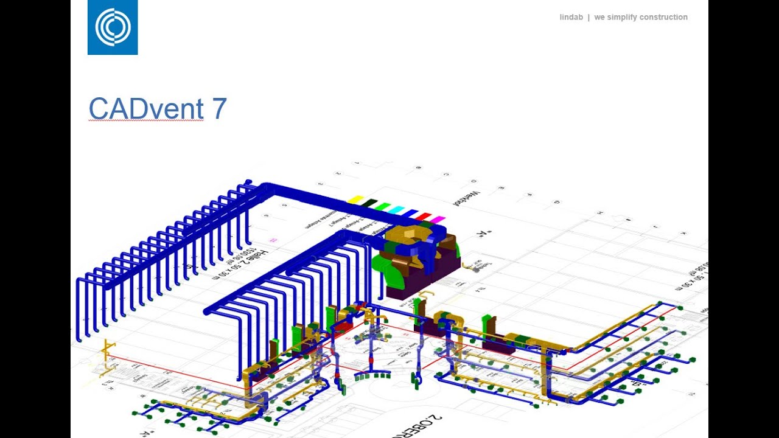Pick the blue legend color swatch

(411, 213)
